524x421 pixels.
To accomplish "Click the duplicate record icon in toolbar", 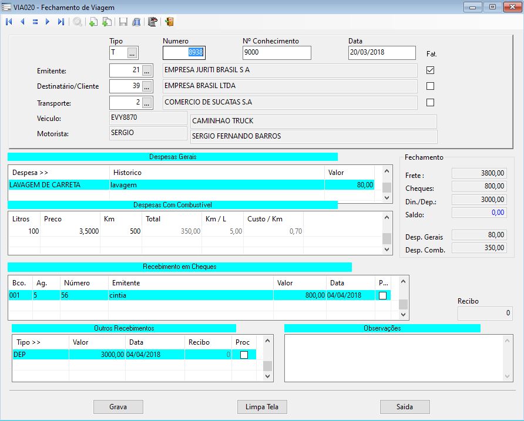I will pyautogui.click(x=106, y=22).
